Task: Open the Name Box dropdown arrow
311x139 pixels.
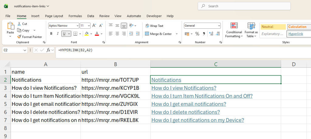Action: tap(25, 50)
